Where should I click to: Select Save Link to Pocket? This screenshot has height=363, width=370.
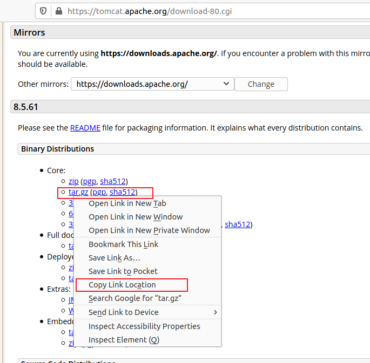[147, 271]
